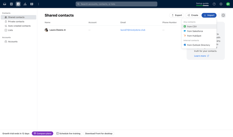Click the Accounts briefcase icon in sidebar
Screen dimensions: 233x137
[6, 41]
